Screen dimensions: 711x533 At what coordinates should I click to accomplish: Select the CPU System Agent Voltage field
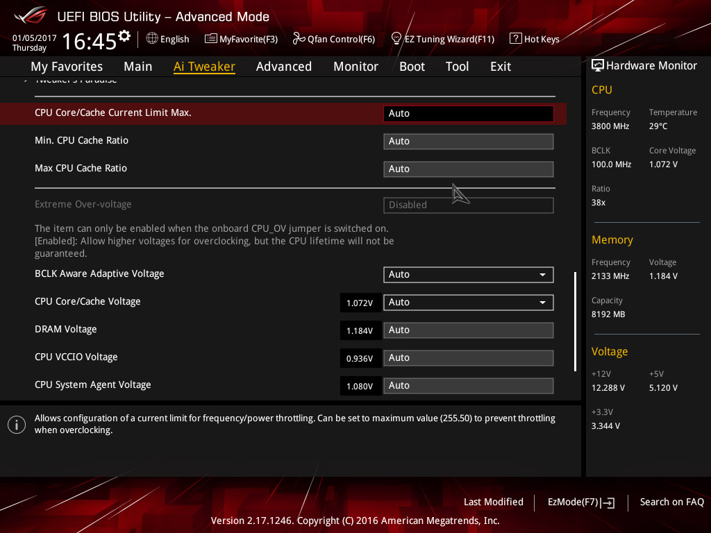(468, 386)
